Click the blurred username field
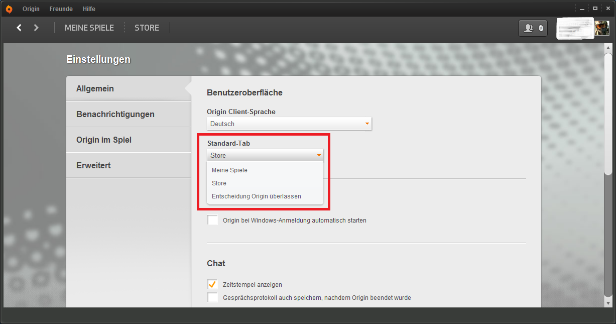616x324 pixels. pyautogui.click(x=575, y=29)
